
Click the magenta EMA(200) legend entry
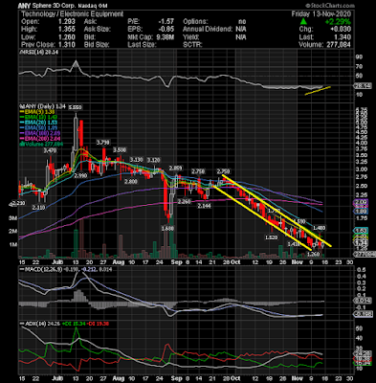(x=40, y=139)
